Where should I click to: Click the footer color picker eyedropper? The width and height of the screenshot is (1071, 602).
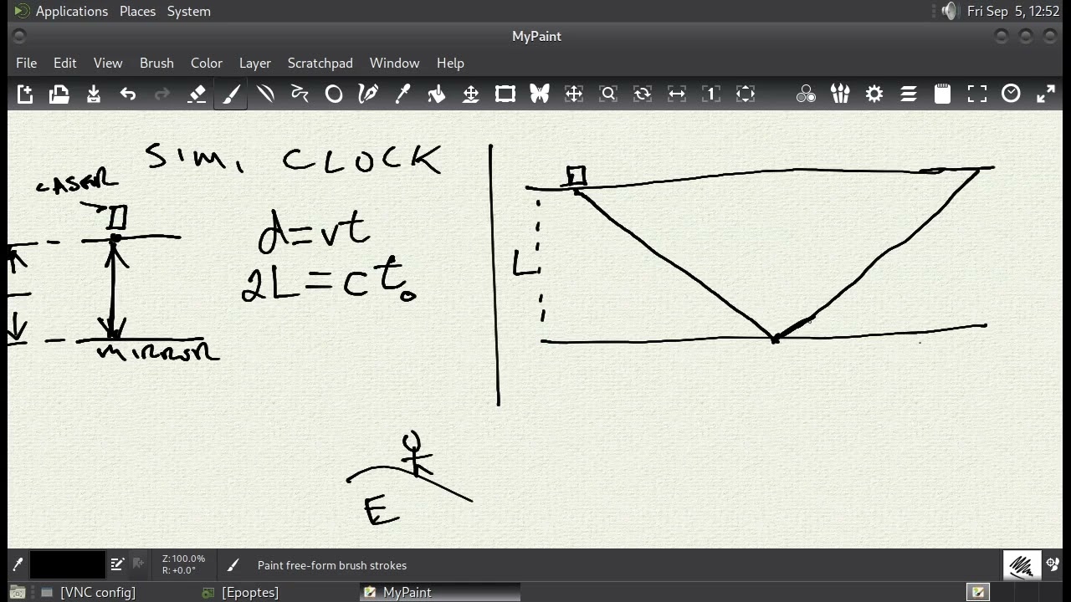tap(18, 565)
